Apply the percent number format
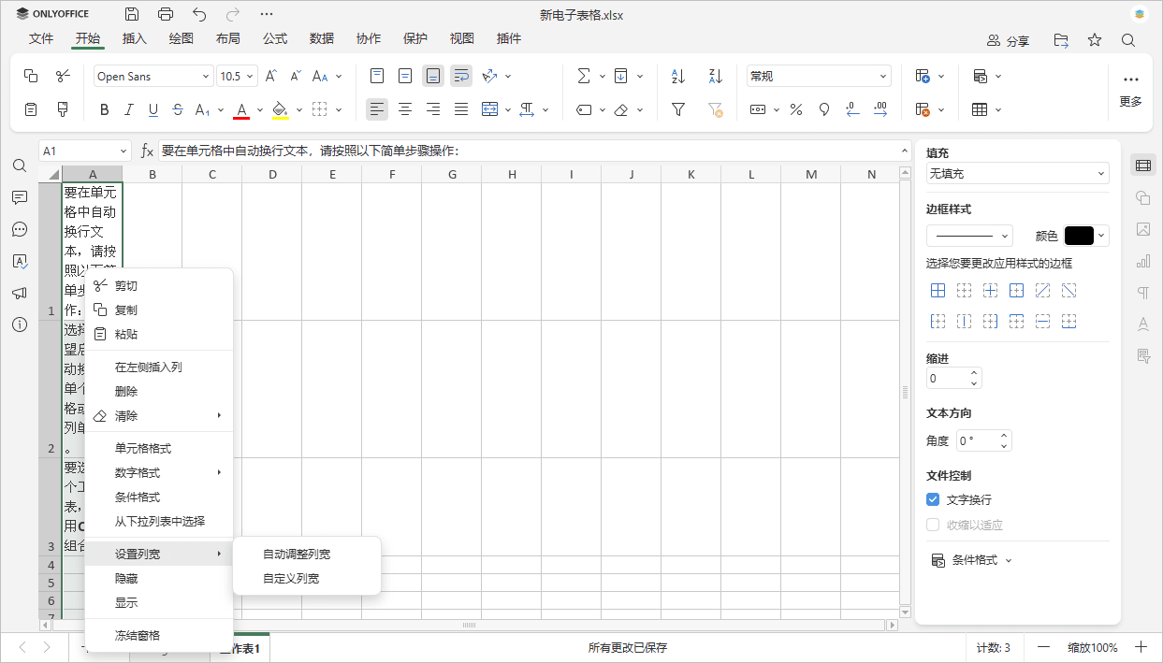 coord(796,109)
